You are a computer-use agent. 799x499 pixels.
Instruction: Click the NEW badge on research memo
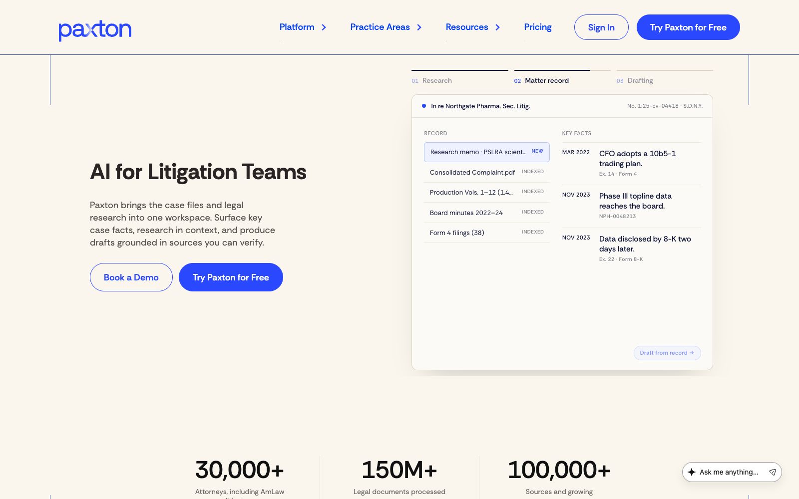coord(537,151)
